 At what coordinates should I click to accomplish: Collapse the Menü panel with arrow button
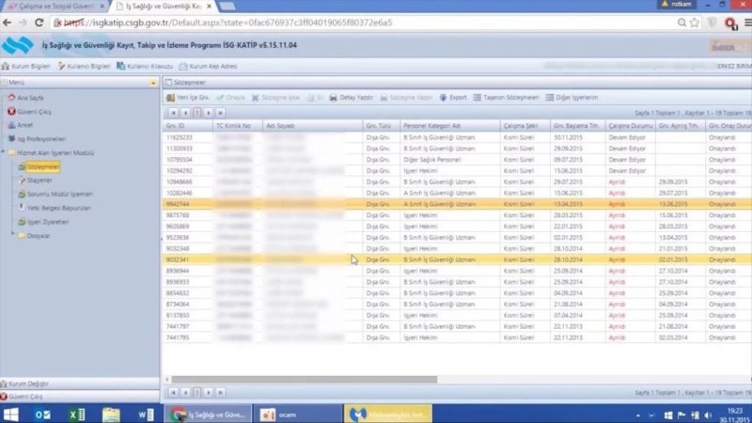(x=152, y=82)
